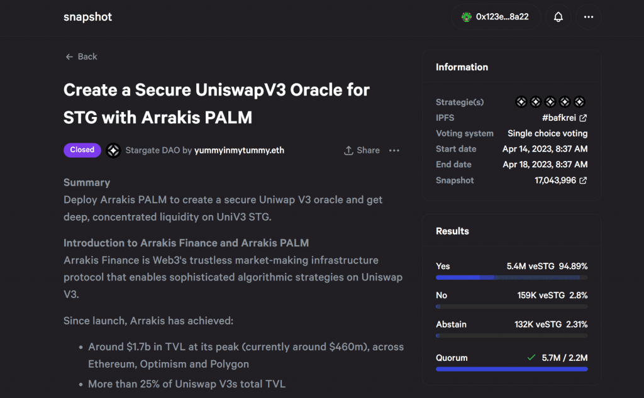Go Back to the proposals list
Screen dimensions: 644x398
(x=81, y=57)
